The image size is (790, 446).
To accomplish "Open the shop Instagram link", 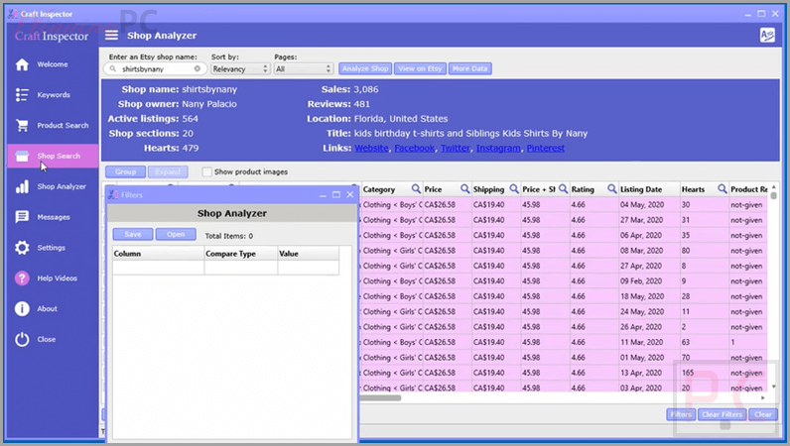I will [498, 148].
